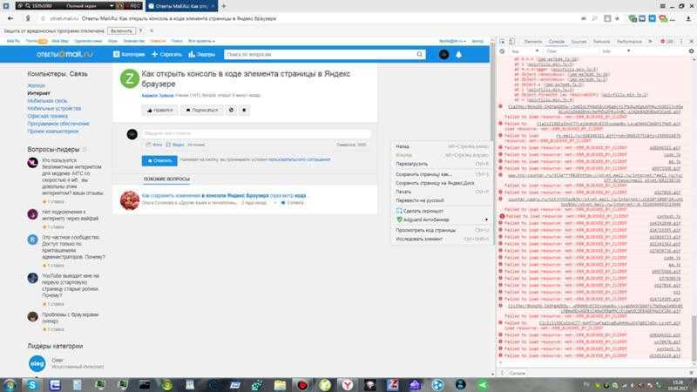Attach a photo with the Фото icon below the answer field
Image resolution: width=697 pixels, height=392 pixels.
tap(154, 145)
